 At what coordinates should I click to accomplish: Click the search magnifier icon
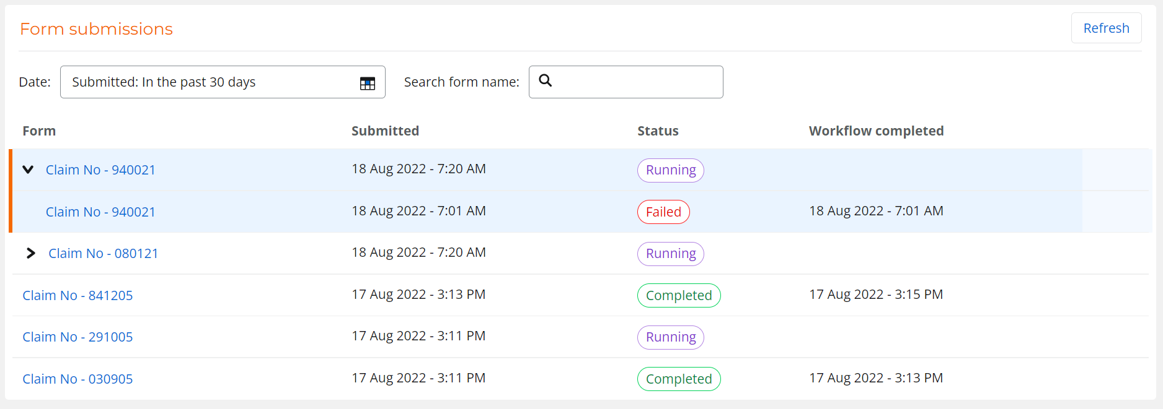[x=546, y=80]
